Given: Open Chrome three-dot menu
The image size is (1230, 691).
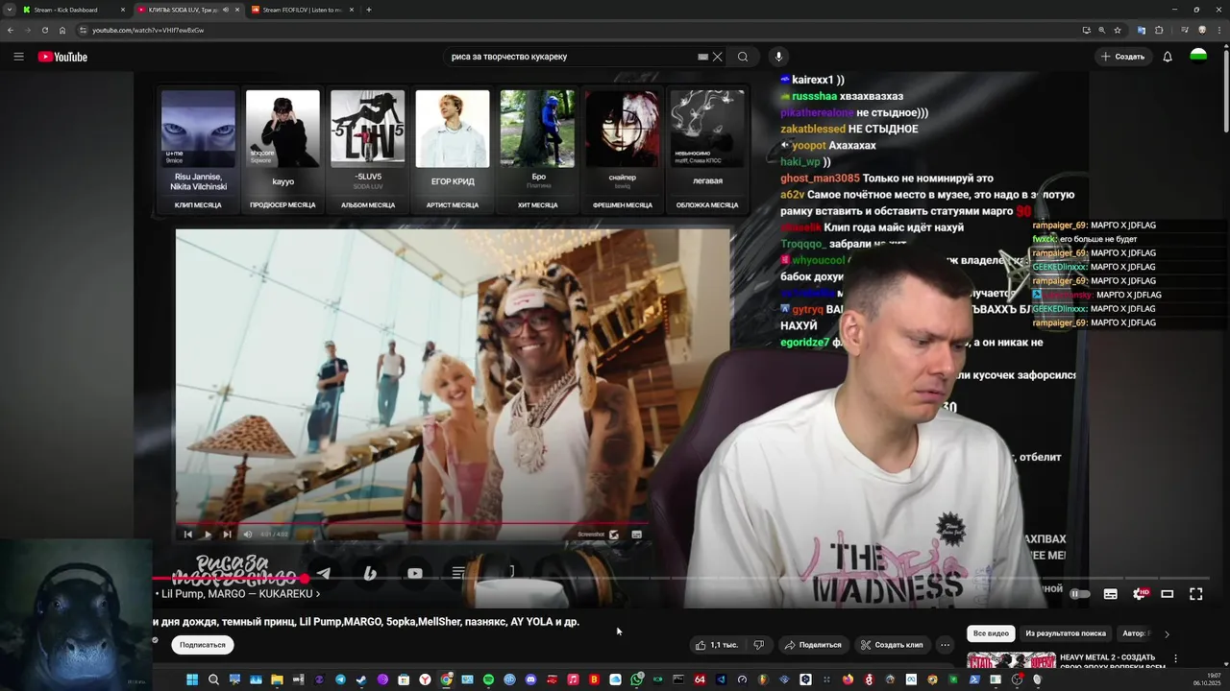Looking at the screenshot, I should [x=1219, y=30].
